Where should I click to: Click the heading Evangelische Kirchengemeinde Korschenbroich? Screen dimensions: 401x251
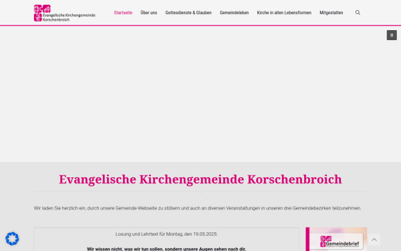[x=200, y=179]
